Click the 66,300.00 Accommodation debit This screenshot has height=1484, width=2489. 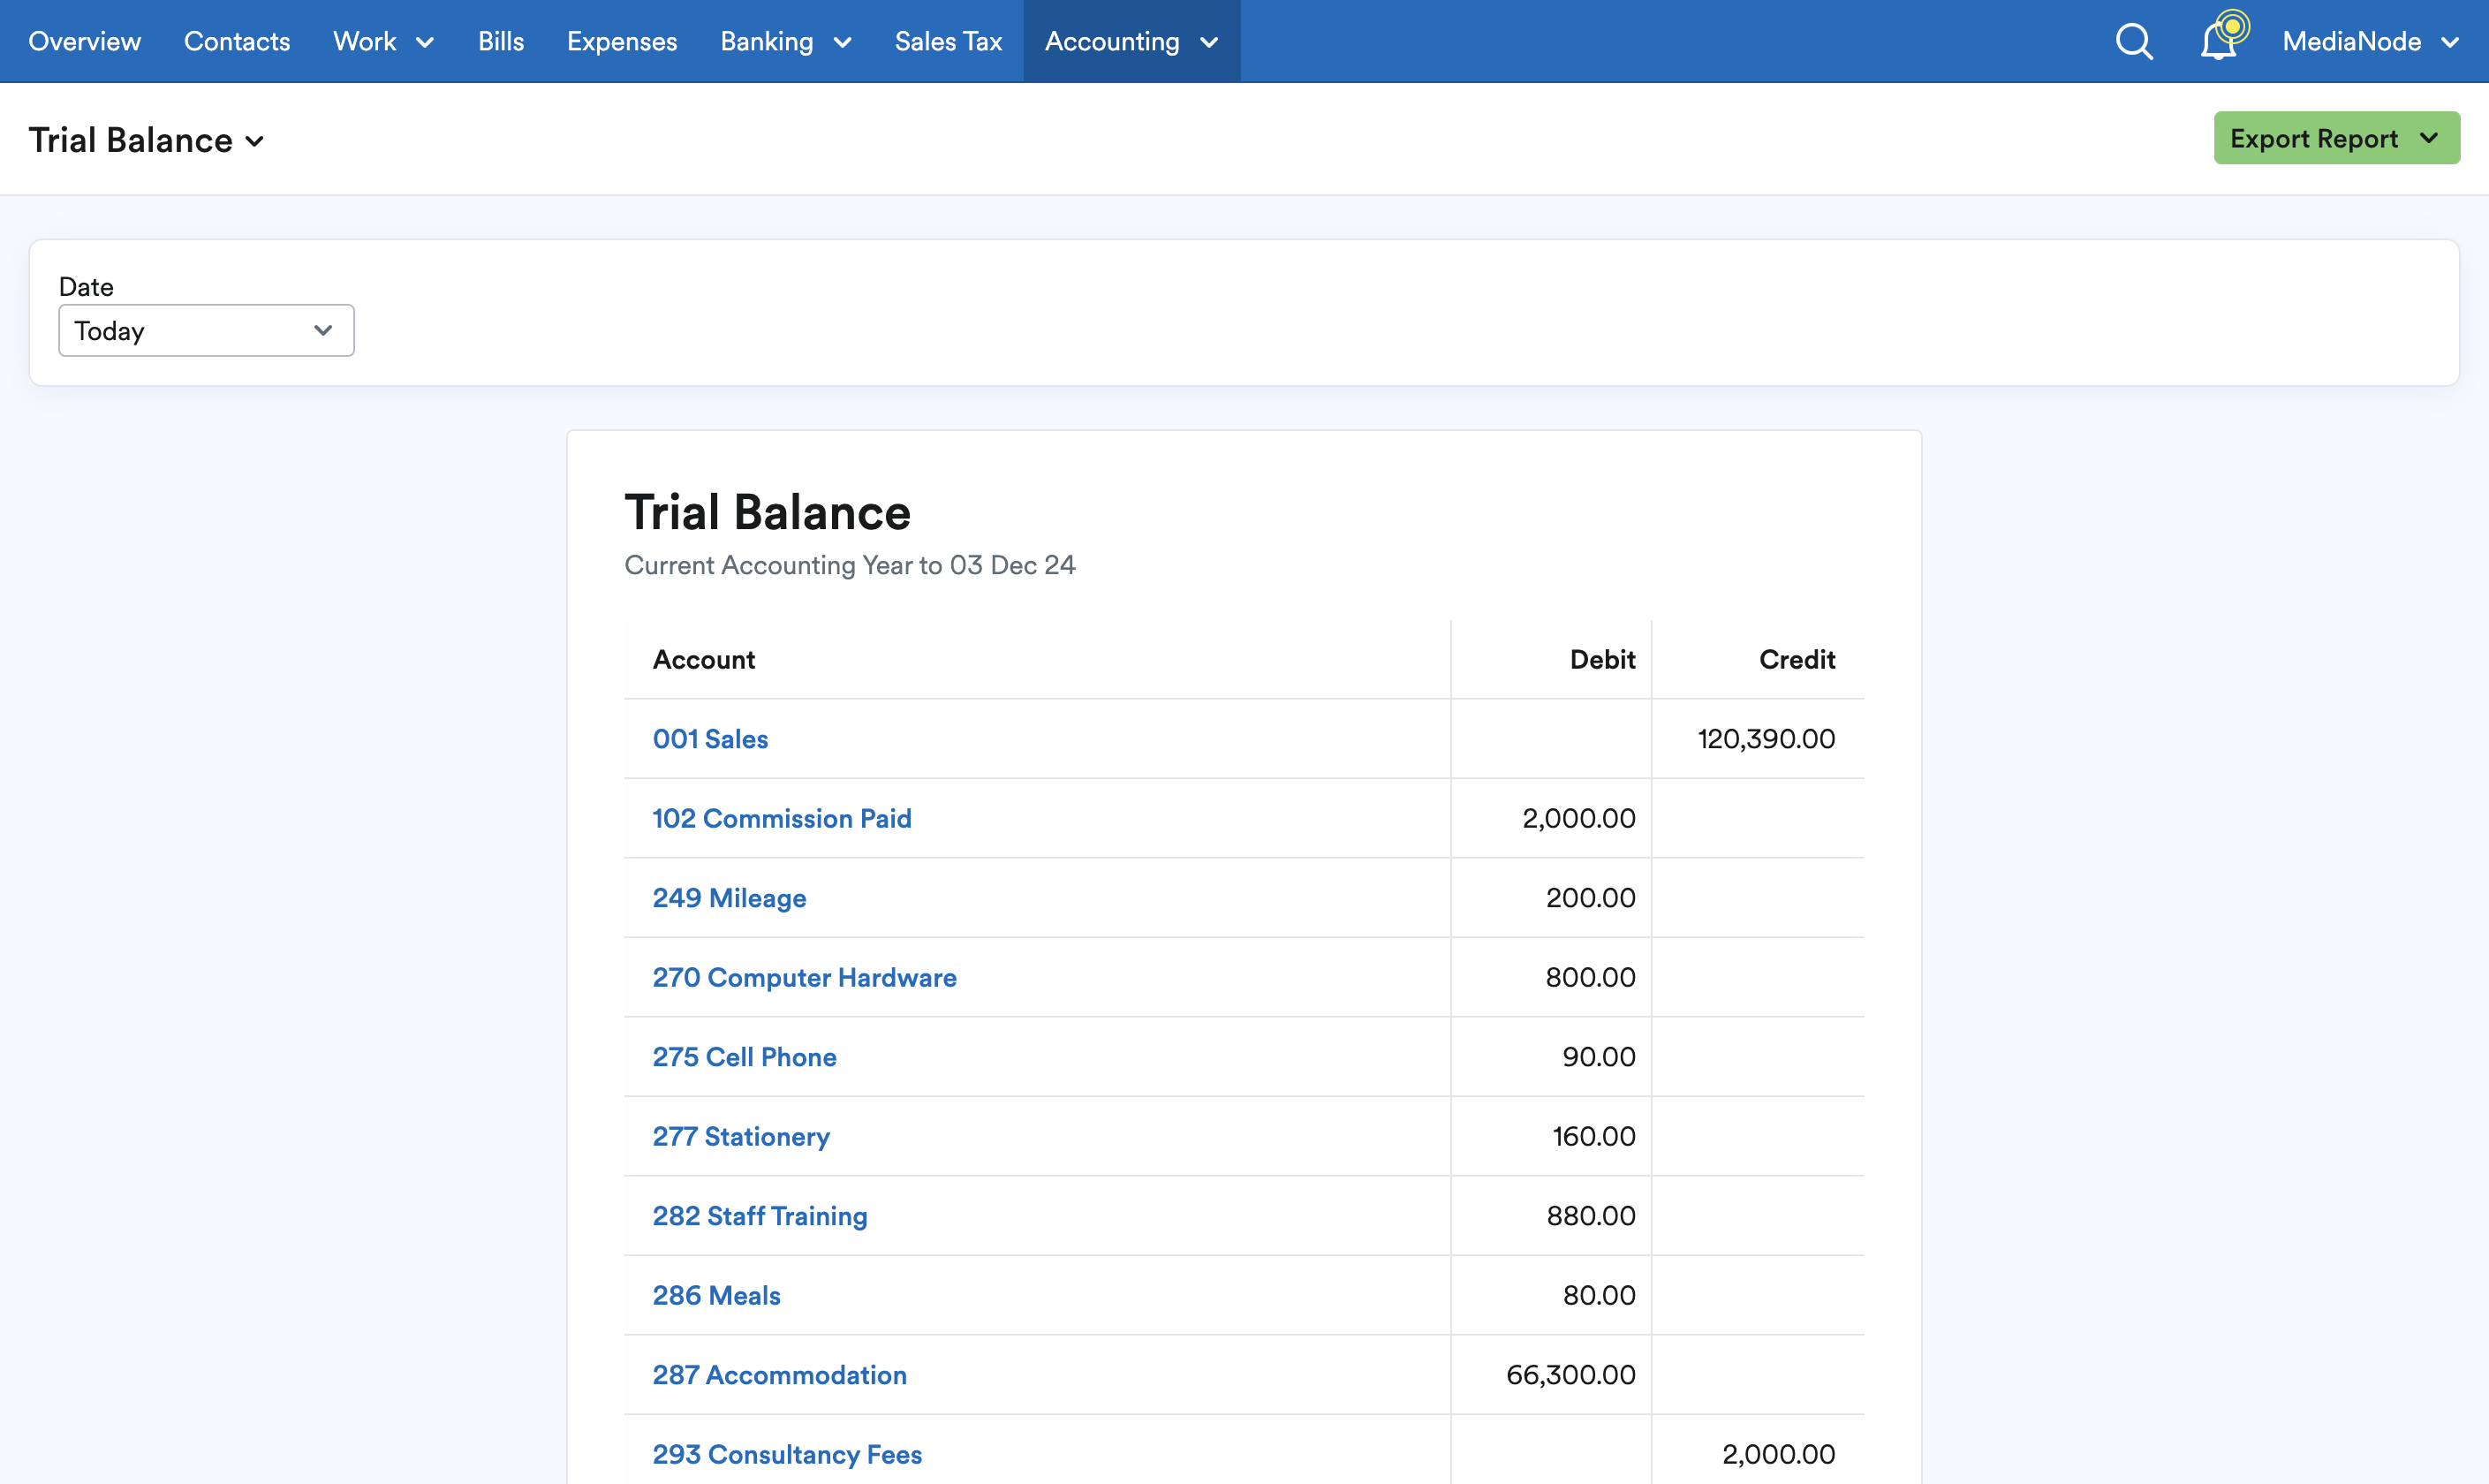(x=1570, y=1375)
